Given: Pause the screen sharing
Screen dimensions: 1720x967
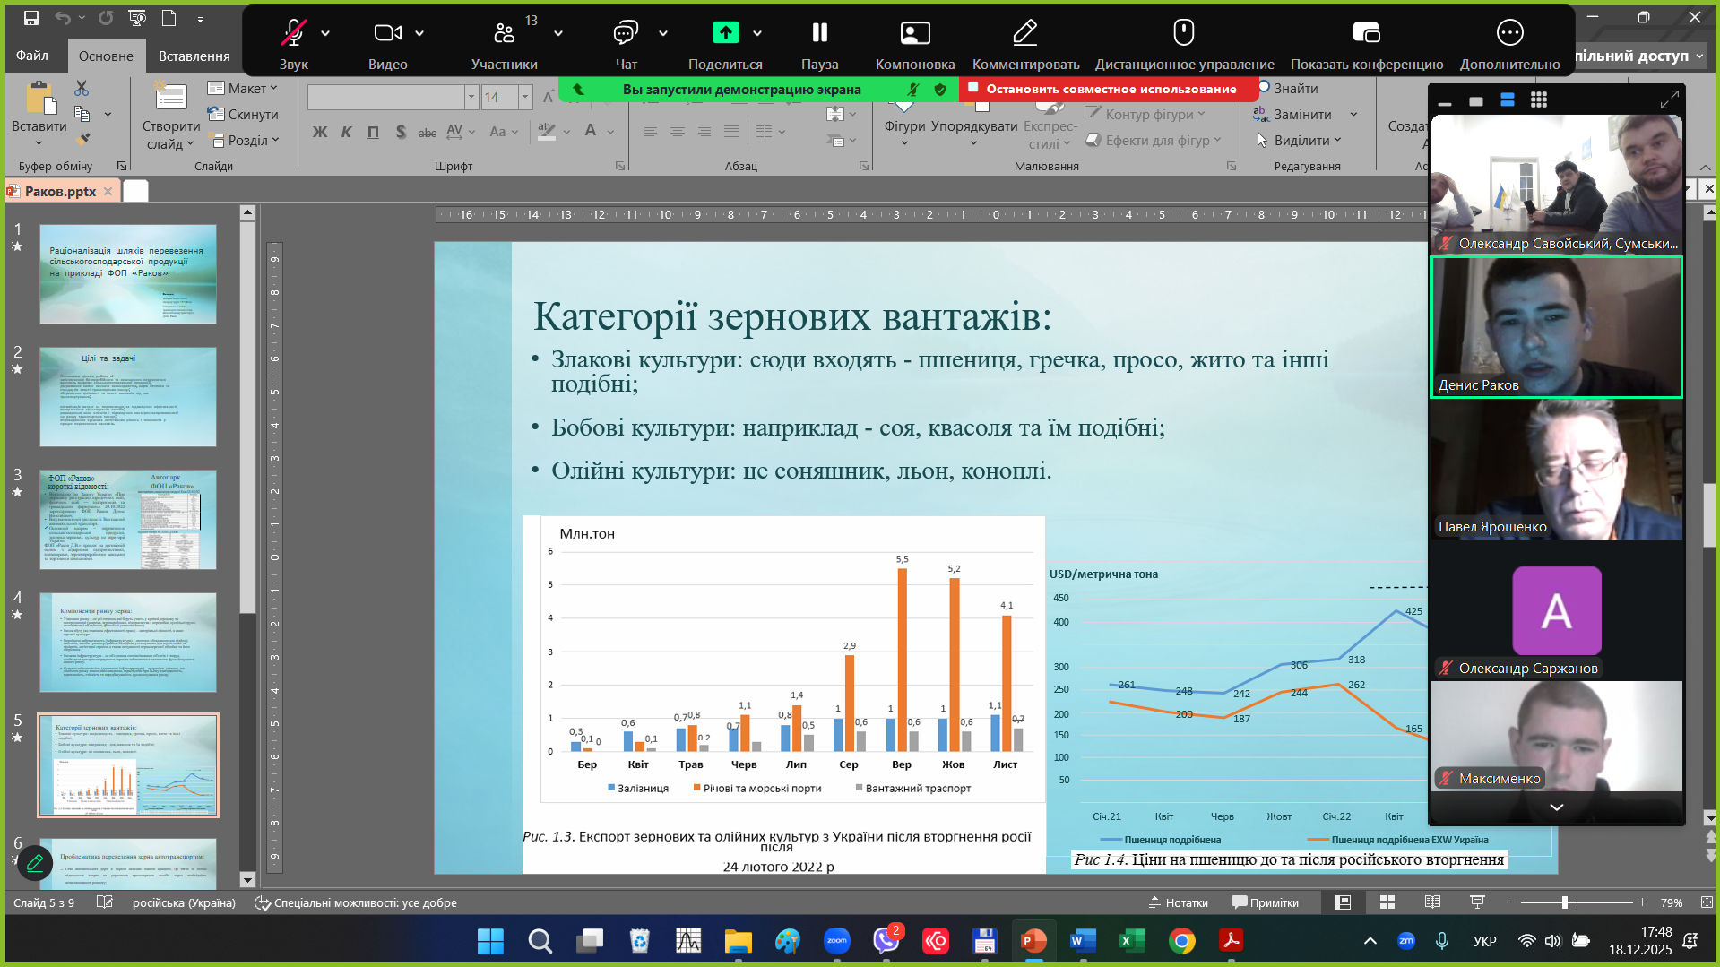Looking at the screenshot, I should [x=819, y=34].
